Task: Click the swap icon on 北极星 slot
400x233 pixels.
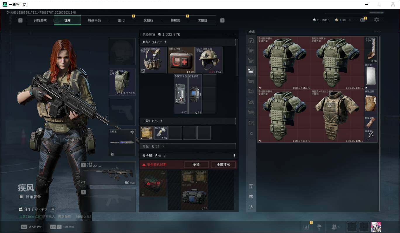Action: click(132, 132)
